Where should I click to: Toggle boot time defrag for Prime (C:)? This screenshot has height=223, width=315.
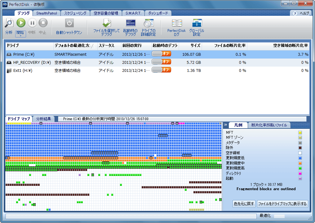point(161,54)
